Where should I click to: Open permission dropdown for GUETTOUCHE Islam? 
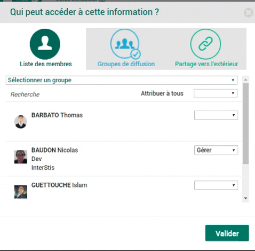pos(216,185)
